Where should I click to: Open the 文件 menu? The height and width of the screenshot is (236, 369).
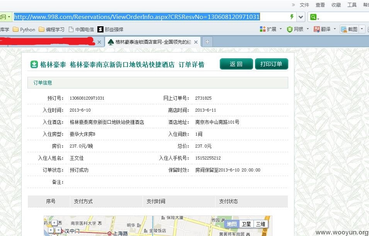coord(304,5)
